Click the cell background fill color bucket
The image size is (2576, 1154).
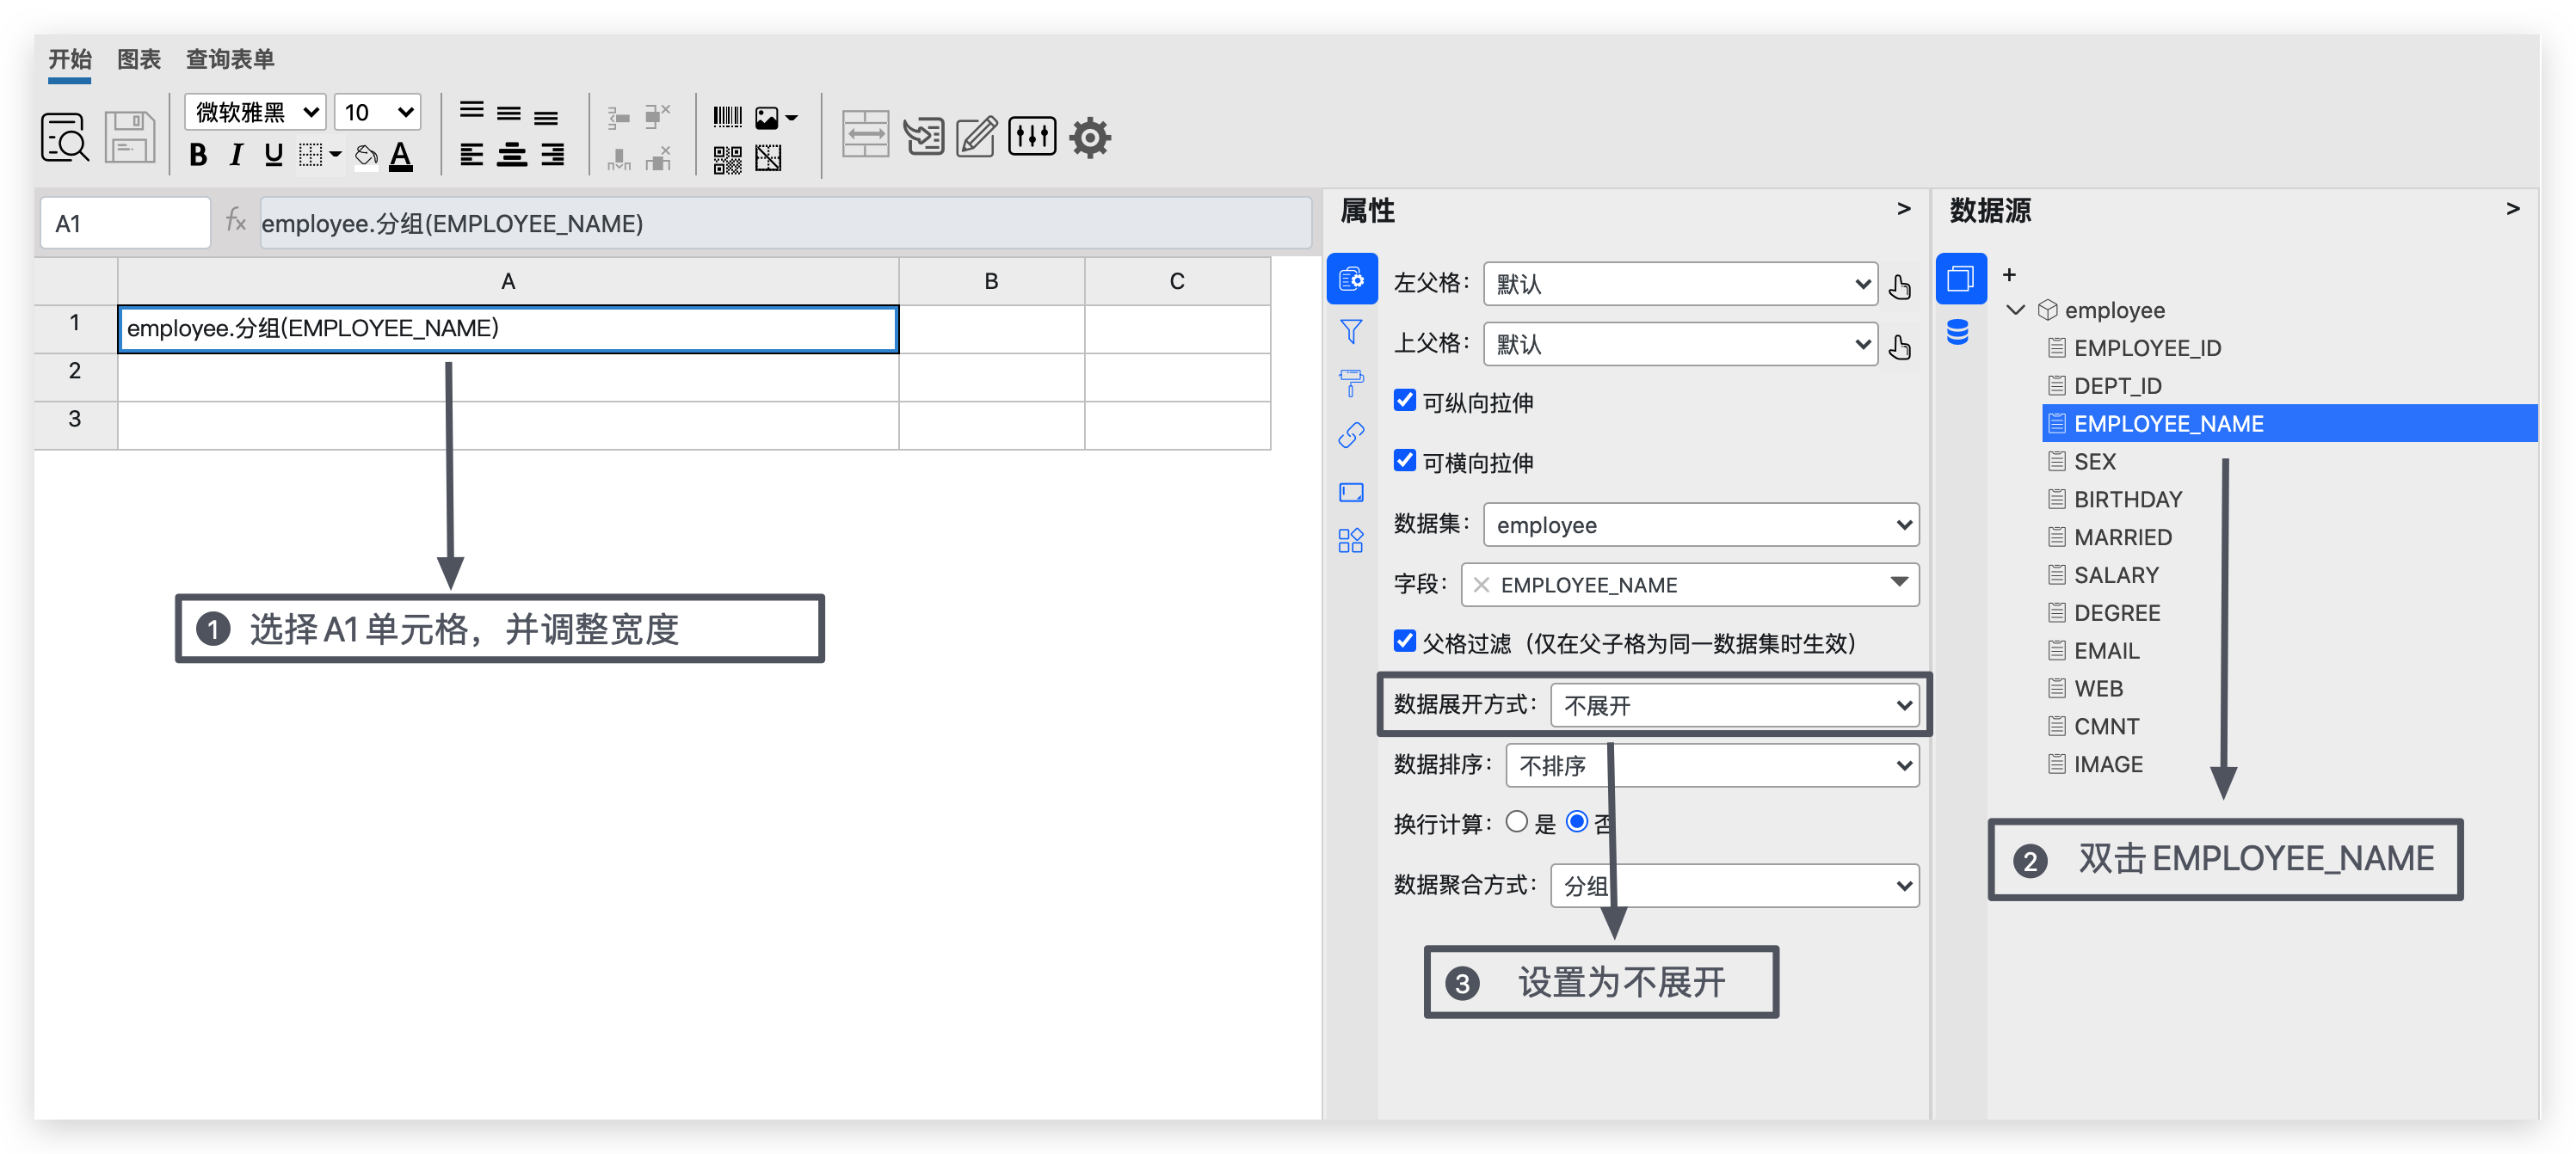367,155
